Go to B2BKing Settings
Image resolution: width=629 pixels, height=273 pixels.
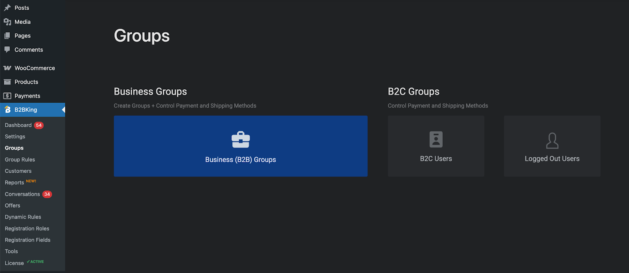click(15, 136)
